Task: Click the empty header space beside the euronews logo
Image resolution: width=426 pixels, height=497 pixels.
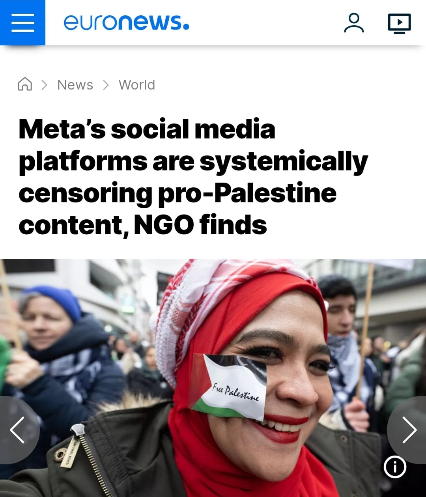Action: pyautogui.click(x=264, y=22)
